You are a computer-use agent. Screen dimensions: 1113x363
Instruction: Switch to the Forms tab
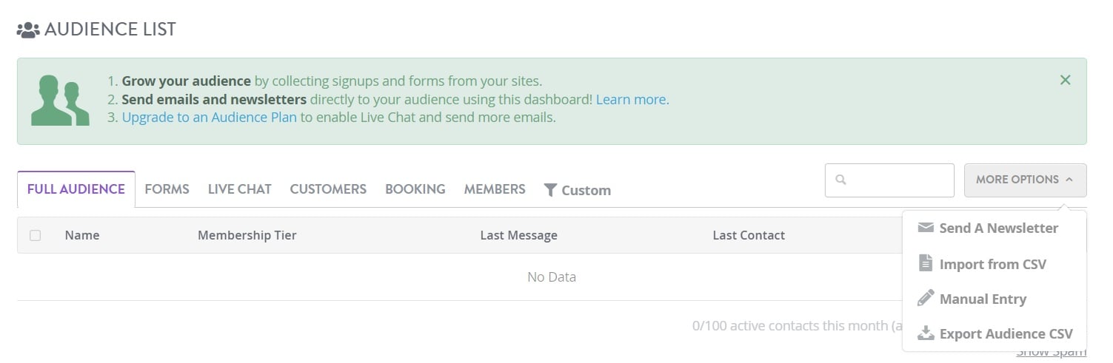[x=167, y=189]
